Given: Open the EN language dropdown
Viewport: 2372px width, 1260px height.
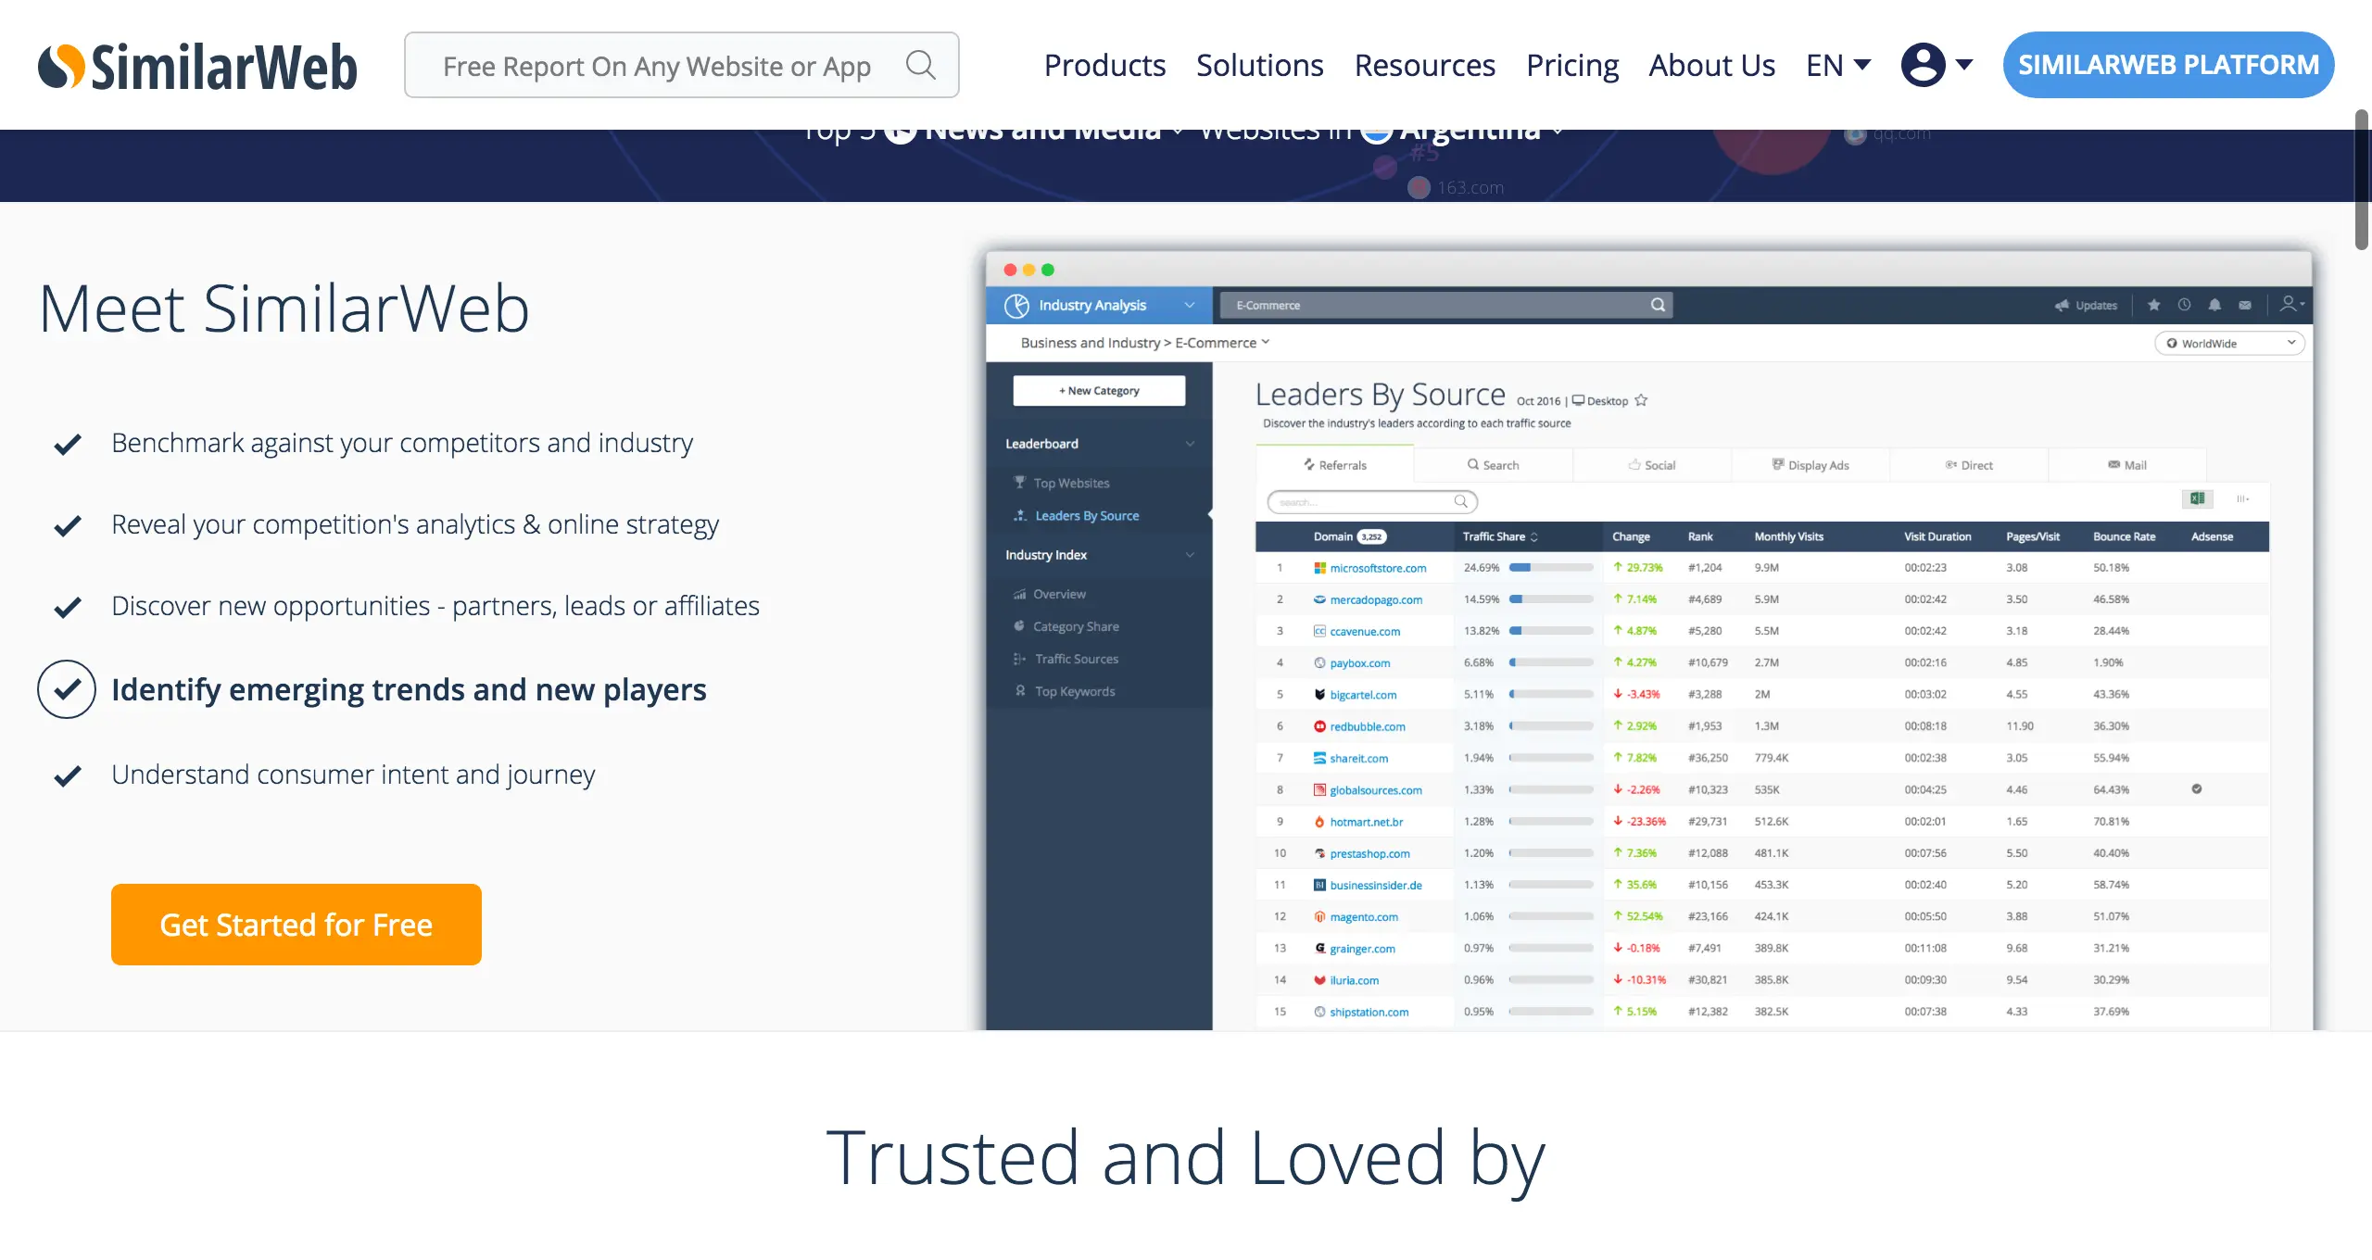Looking at the screenshot, I should (1838, 65).
